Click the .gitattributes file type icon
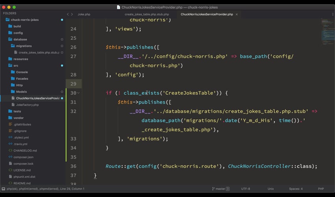This screenshot has width=335, height=197. point(10,124)
